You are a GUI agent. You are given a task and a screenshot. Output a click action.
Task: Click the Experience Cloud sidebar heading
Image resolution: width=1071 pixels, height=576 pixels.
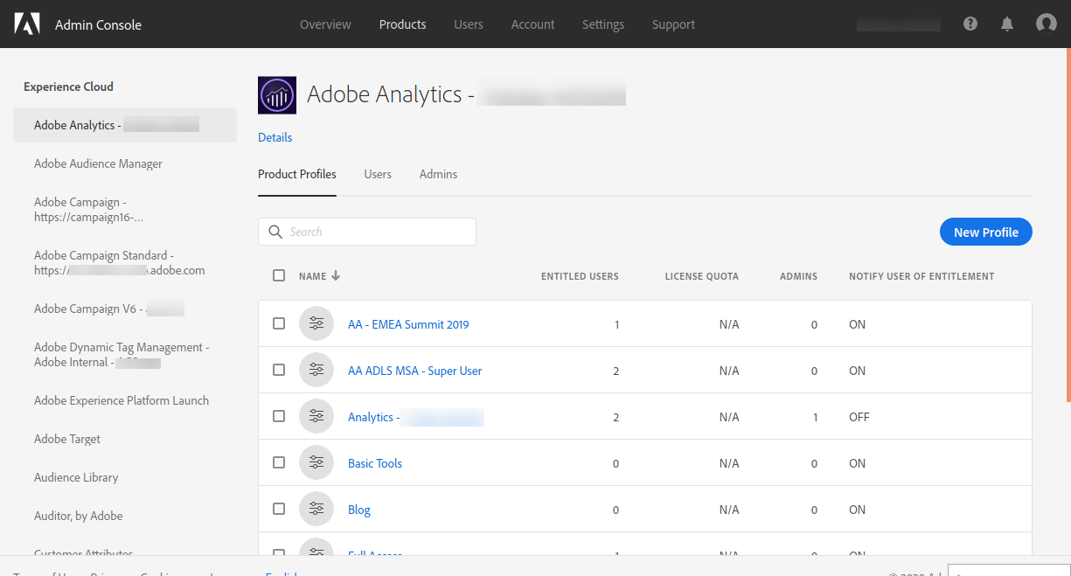point(68,87)
